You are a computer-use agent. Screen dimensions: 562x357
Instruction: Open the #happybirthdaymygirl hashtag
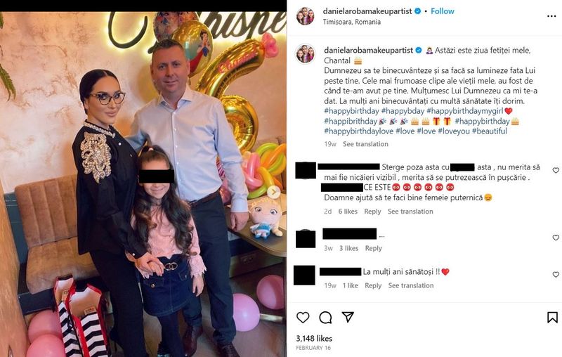[464, 111]
